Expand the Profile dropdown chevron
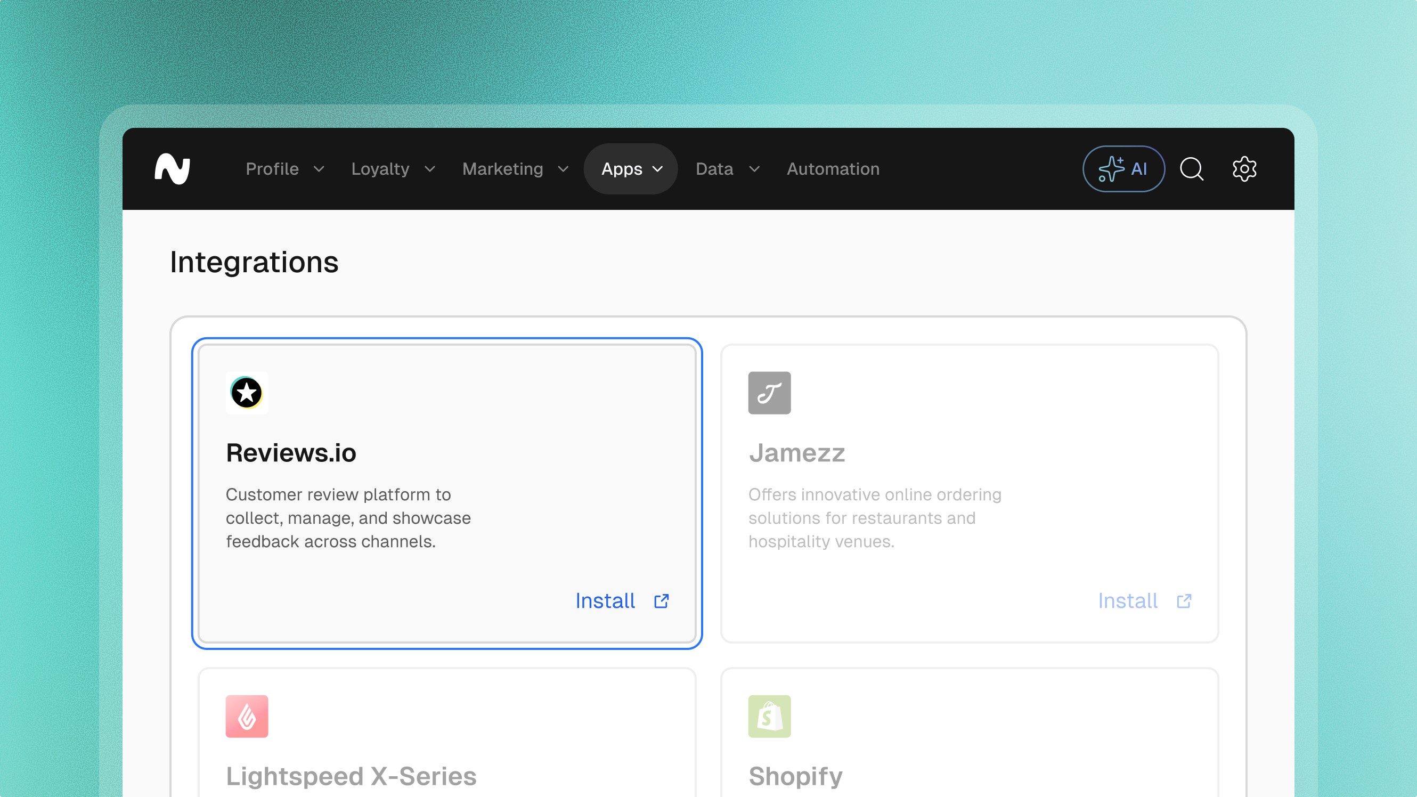Screen dimensions: 1417x797 click(x=319, y=169)
